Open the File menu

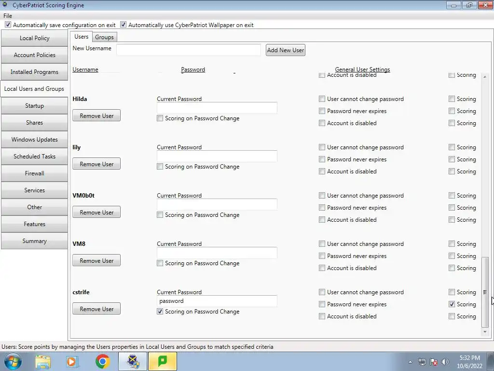point(8,16)
